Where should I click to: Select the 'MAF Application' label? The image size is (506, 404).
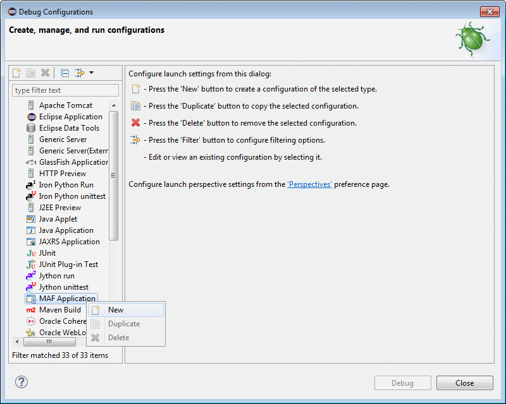point(68,299)
